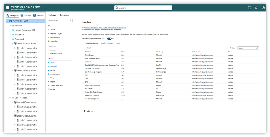Select zmclu610.zava.matrix cluster in tree
Viewport: 270px width, 137px height.
click(x=27, y=116)
